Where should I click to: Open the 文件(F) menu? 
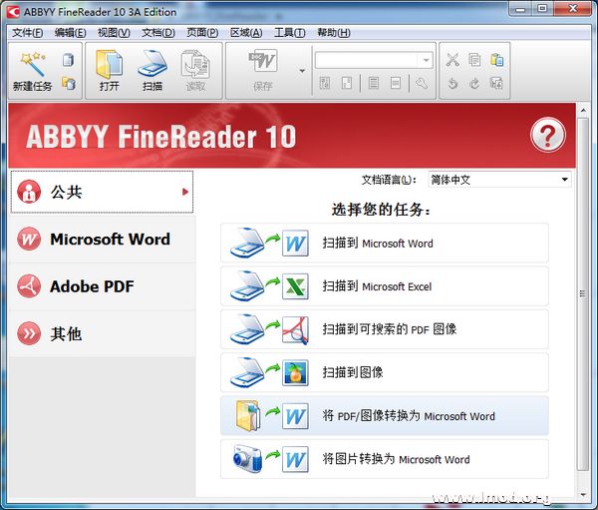27,32
